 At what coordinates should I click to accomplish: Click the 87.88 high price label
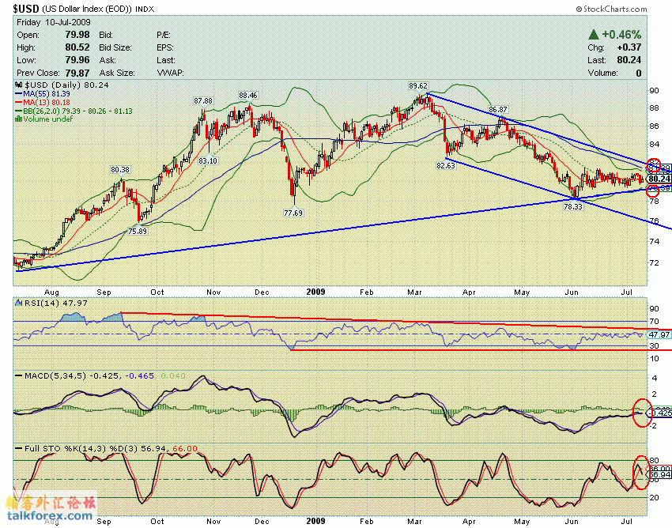pyautogui.click(x=202, y=101)
